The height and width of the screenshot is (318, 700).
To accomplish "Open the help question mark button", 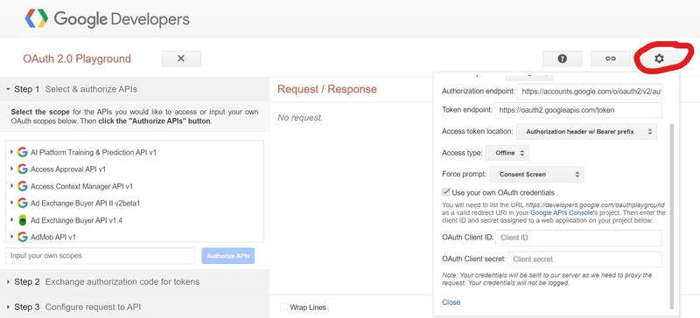I will (x=563, y=59).
